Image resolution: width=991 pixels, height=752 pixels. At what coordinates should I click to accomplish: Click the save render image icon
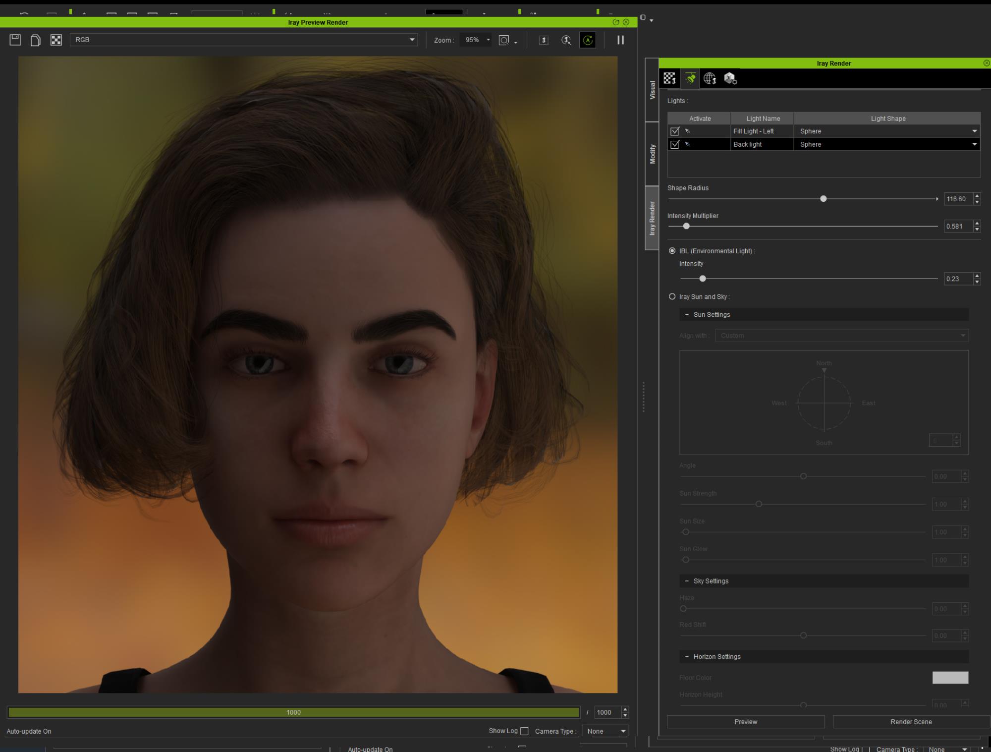(x=15, y=40)
